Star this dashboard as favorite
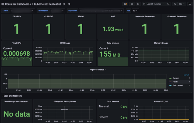 click(x=64, y=4)
